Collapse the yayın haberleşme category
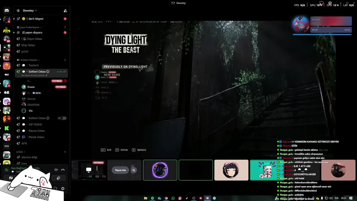Screen dimensions: 357x201 [30, 27]
